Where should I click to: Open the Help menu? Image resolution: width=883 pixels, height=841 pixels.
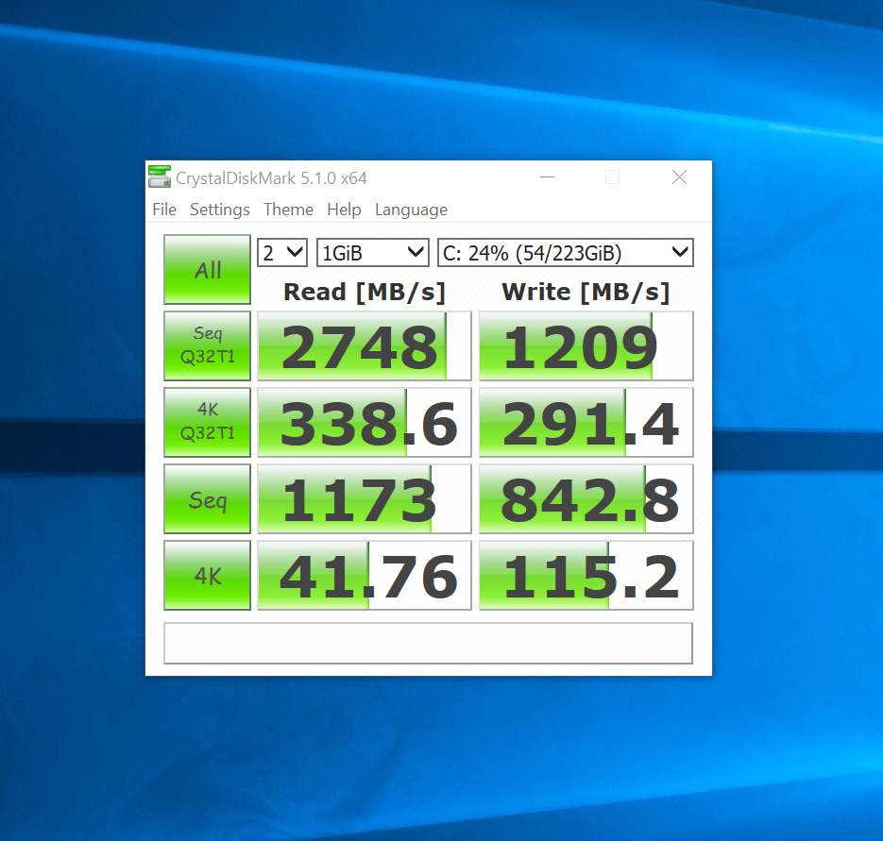pos(344,210)
